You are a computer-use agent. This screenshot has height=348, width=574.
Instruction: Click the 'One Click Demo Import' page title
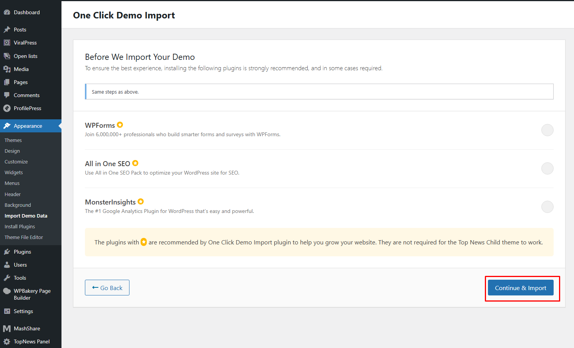(124, 15)
